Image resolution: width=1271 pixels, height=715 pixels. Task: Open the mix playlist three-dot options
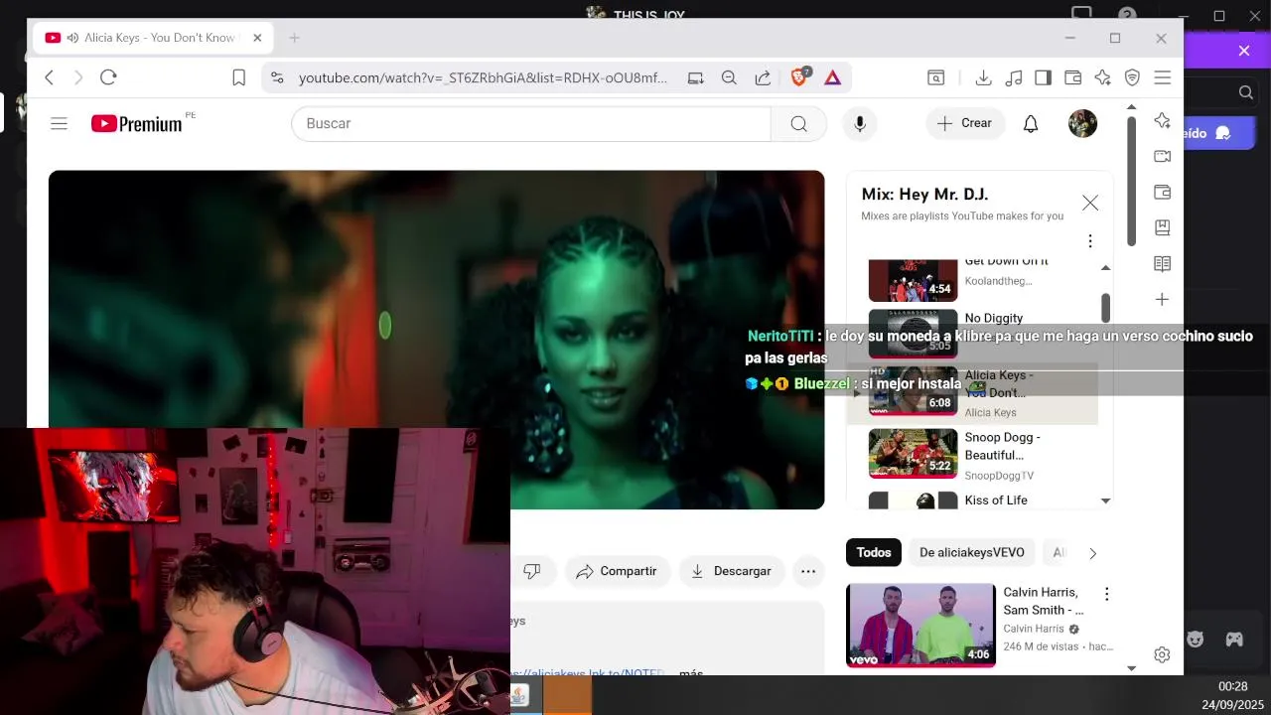point(1090,241)
